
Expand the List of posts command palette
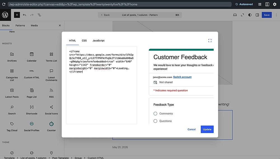click(x=140, y=15)
